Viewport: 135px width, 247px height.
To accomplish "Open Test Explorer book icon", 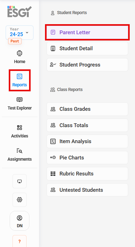I will pos(19,99).
